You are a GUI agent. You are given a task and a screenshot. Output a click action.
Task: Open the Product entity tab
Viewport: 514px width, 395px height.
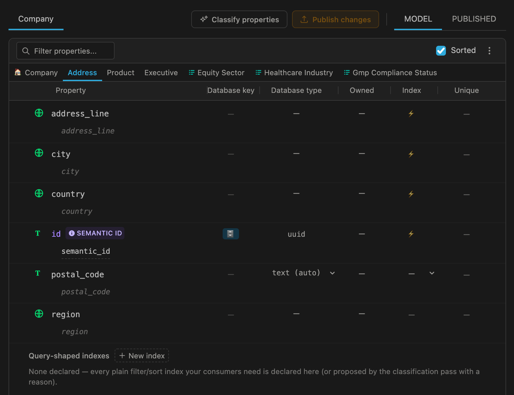pos(120,73)
